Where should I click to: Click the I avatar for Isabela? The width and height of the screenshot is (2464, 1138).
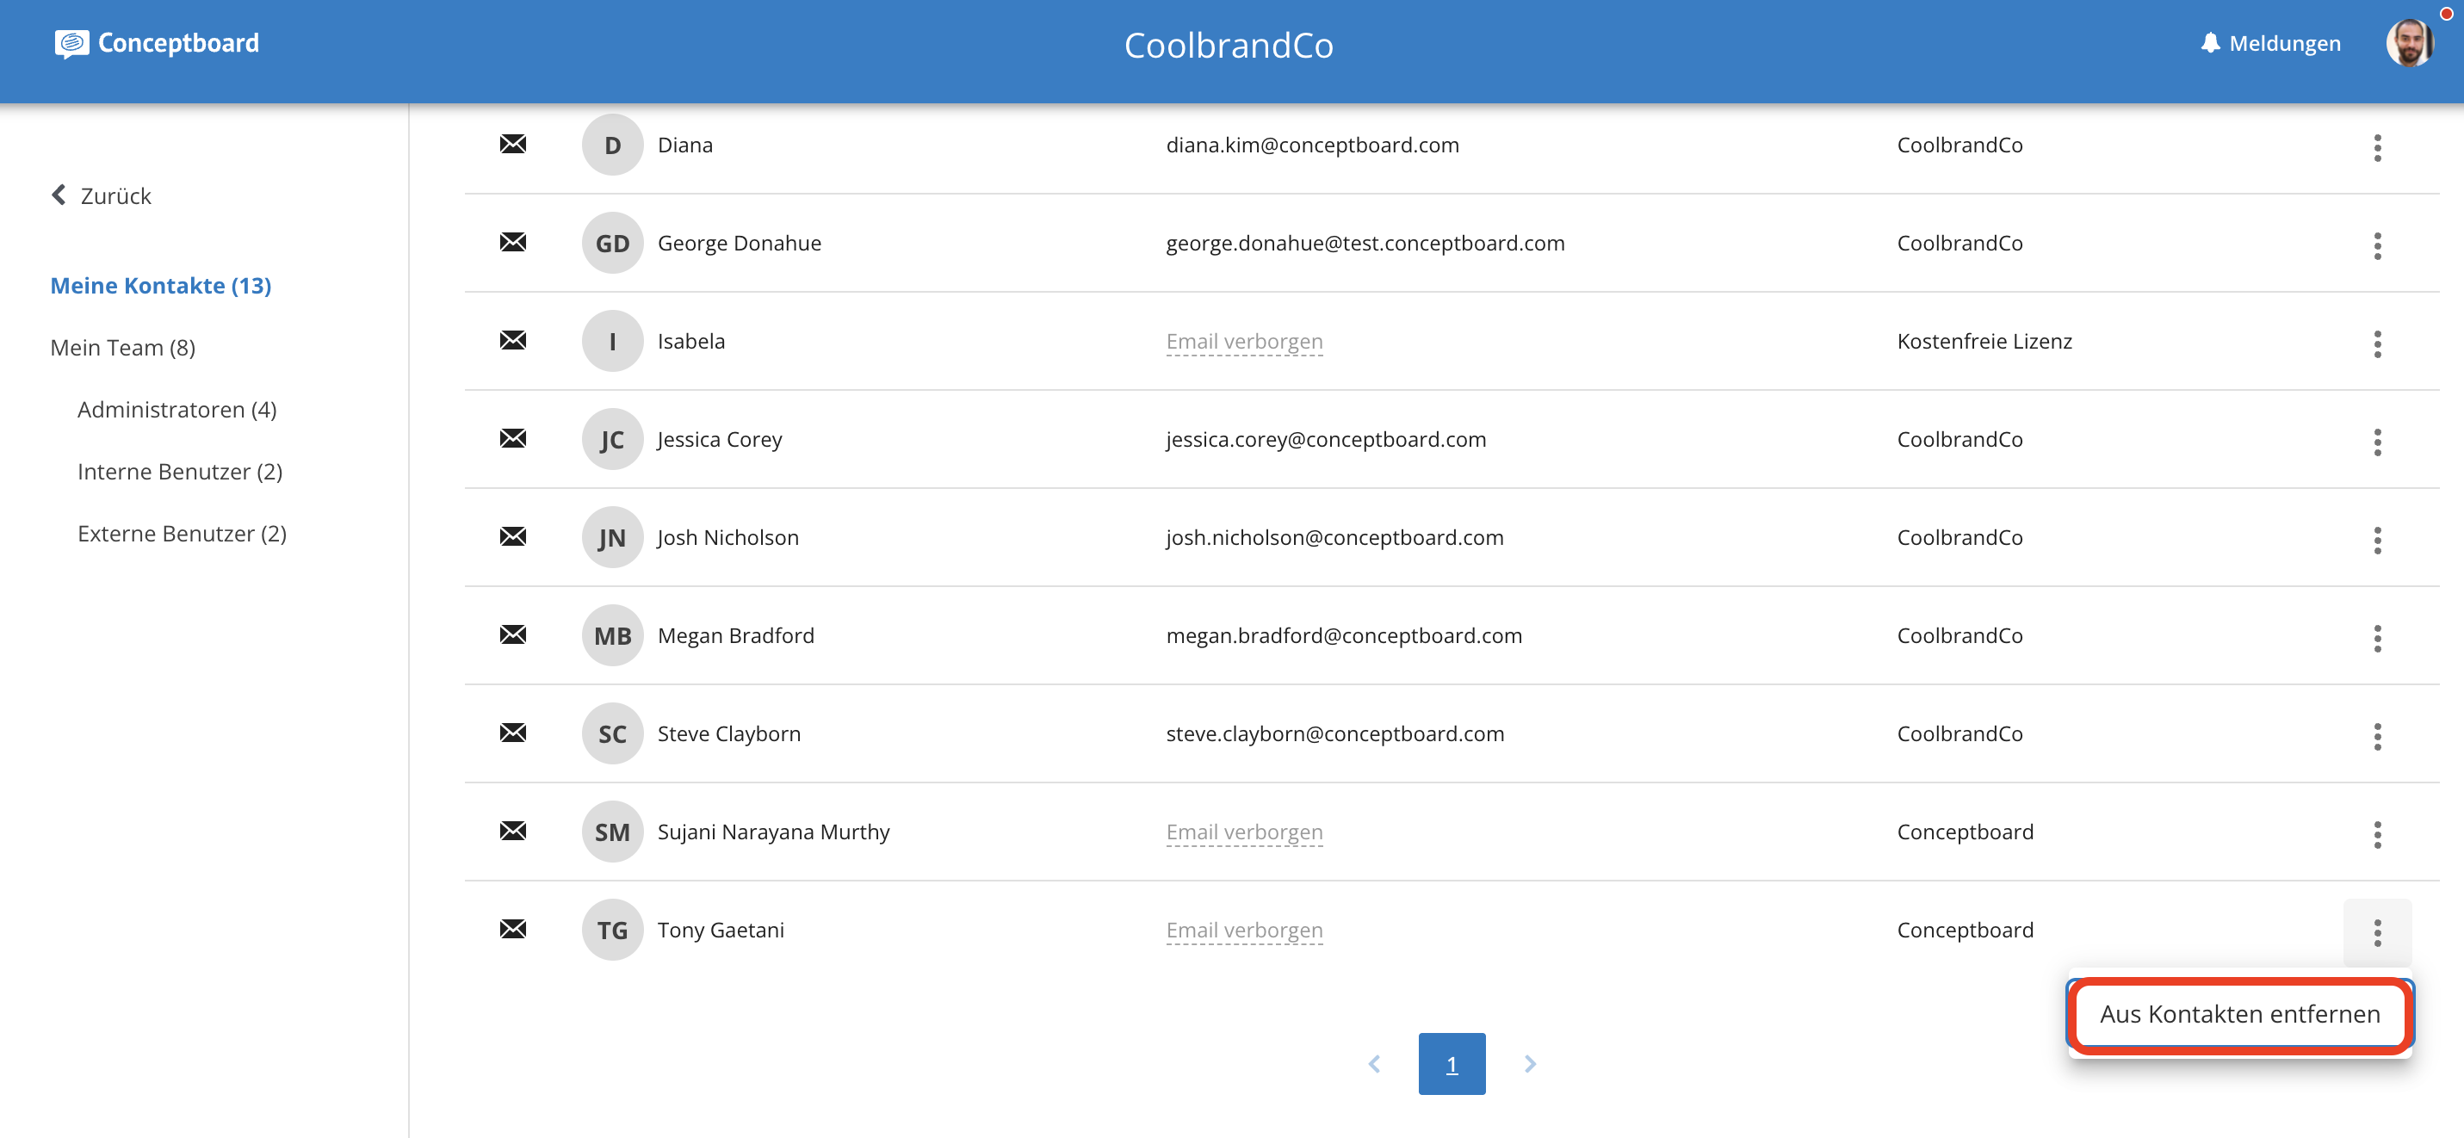tap(612, 342)
